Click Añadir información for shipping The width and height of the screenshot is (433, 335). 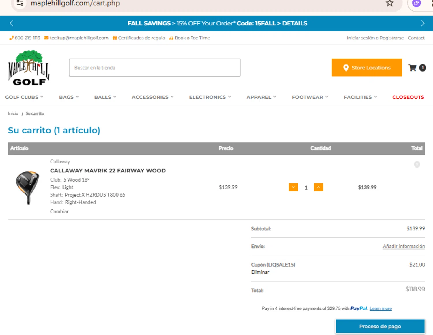click(x=404, y=246)
